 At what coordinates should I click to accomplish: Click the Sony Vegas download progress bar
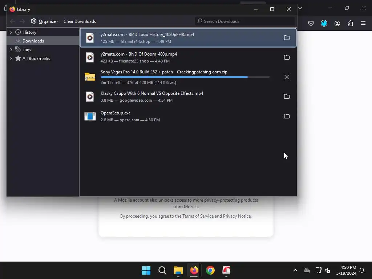(x=185, y=77)
